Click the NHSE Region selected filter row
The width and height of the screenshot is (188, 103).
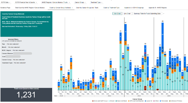tap(13, 50)
